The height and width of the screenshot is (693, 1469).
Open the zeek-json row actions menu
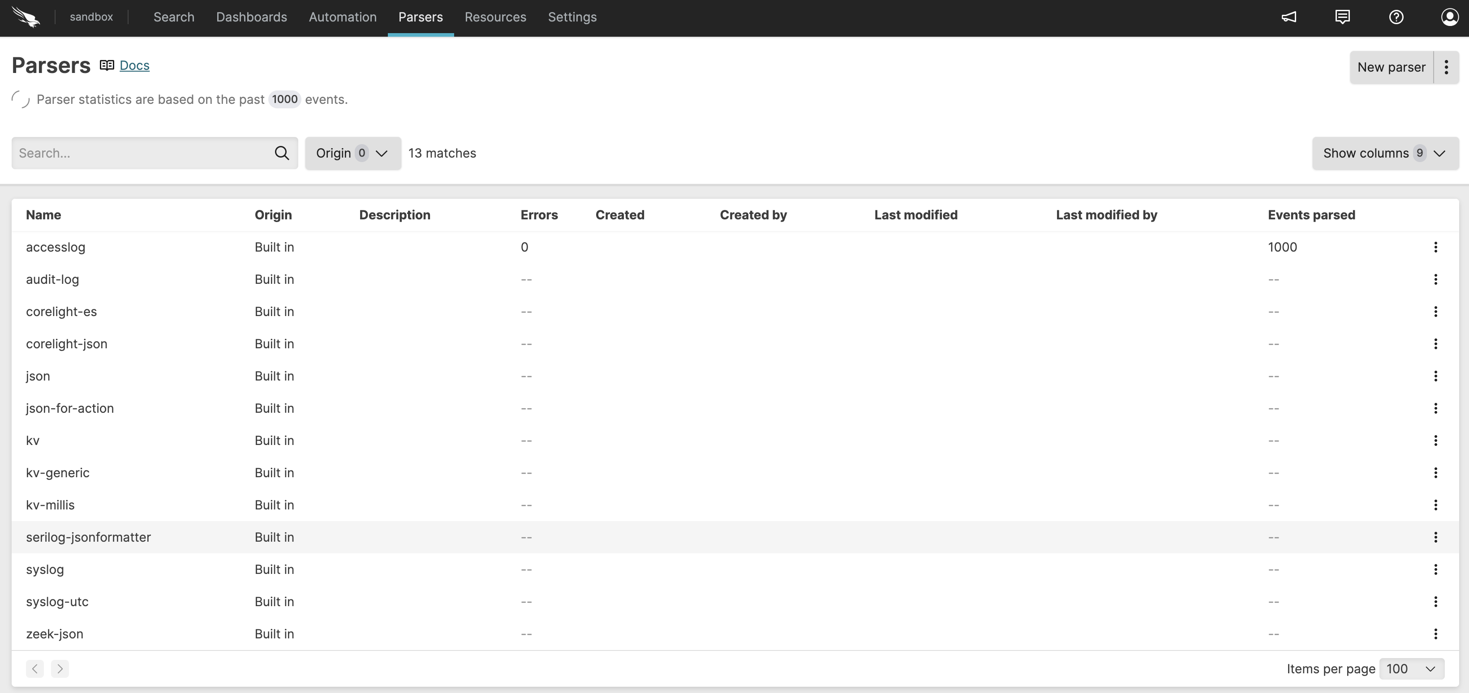(x=1435, y=634)
